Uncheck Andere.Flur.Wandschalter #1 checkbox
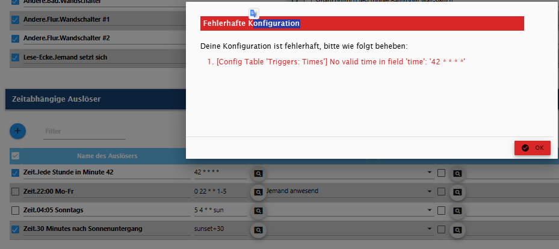Viewport: 559px width, 249px height. tap(15, 20)
